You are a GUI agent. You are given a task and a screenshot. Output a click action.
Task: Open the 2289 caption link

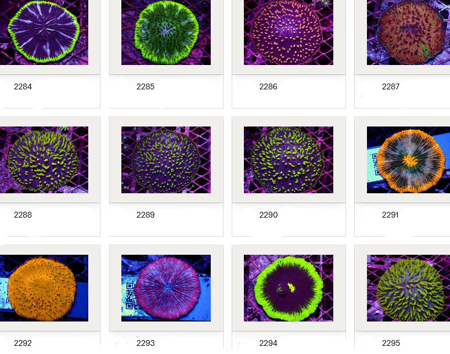(x=145, y=215)
